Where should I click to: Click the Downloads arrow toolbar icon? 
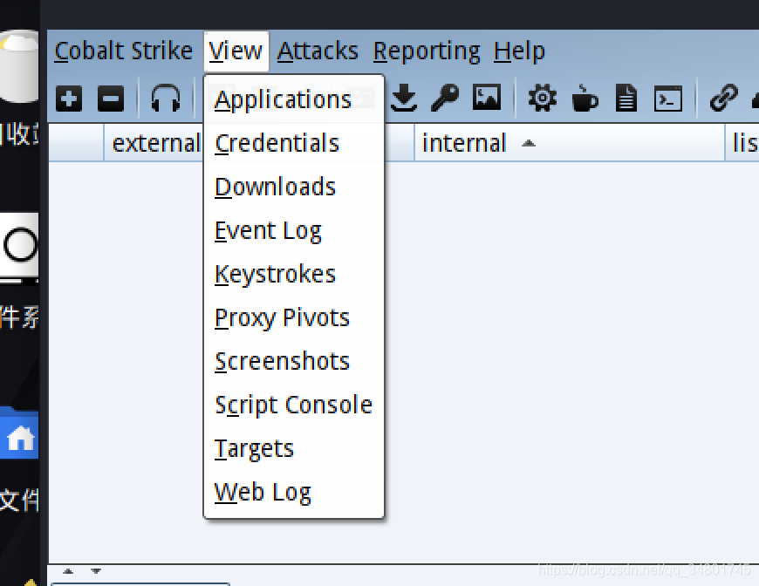(404, 98)
